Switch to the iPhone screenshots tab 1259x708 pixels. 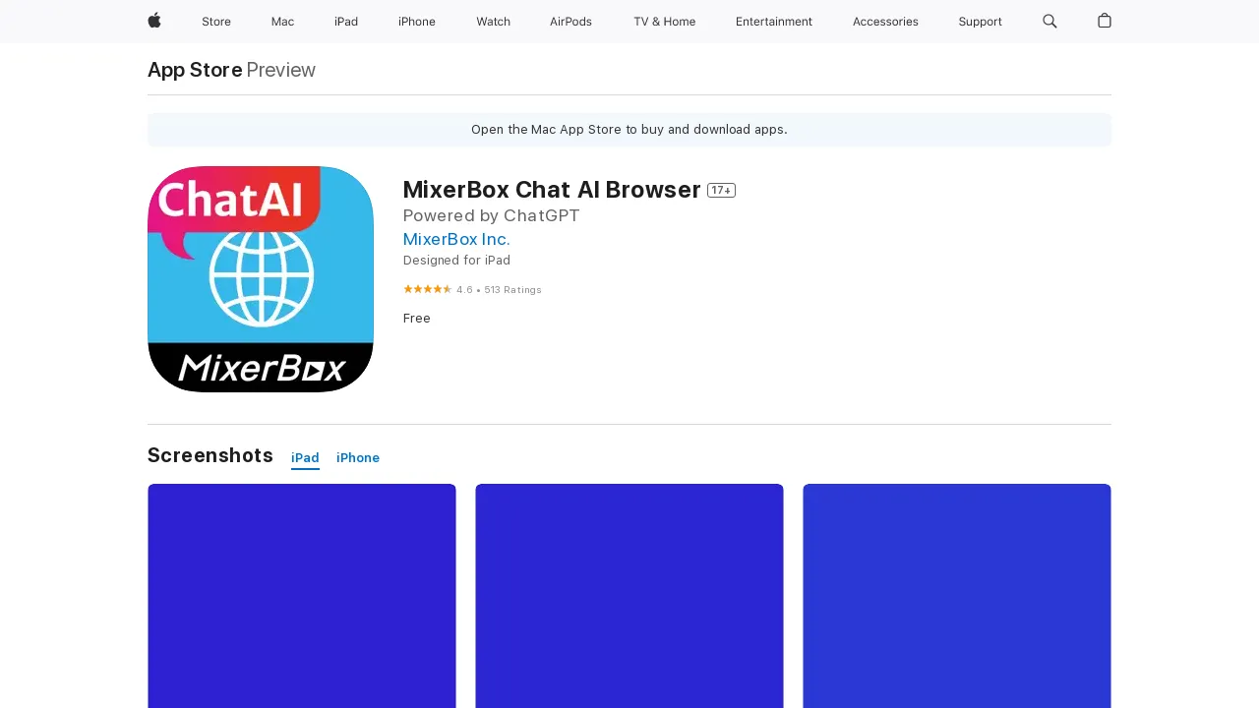[357, 457]
